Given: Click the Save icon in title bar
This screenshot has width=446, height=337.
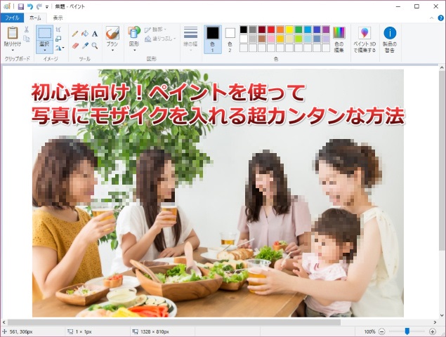Looking at the screenshot, I should (21, 6).
